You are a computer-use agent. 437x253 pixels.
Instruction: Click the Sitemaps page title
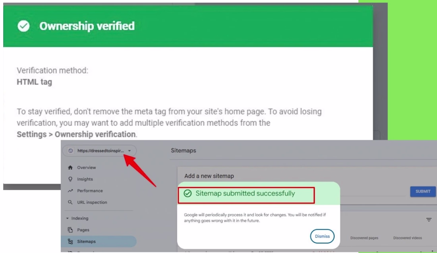[x=184, y=151]
